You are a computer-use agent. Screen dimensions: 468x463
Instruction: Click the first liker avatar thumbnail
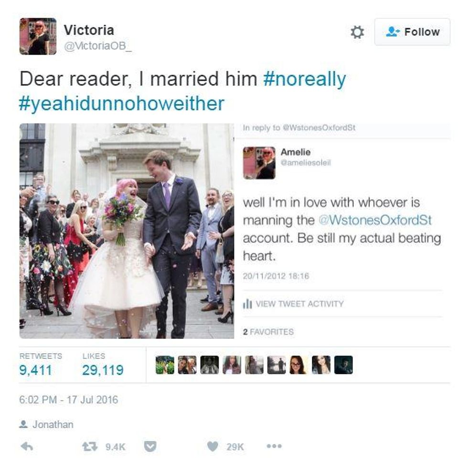click(x=165, y=365)
